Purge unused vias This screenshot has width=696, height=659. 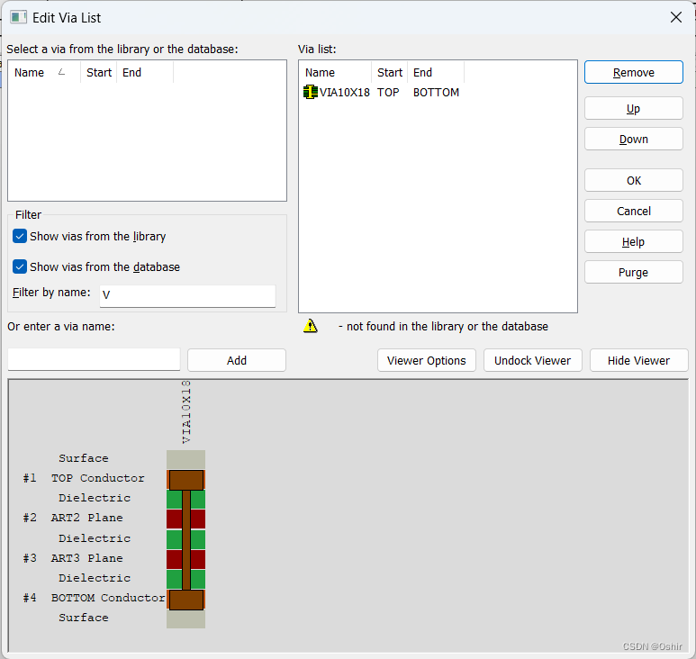pos(633,273)
